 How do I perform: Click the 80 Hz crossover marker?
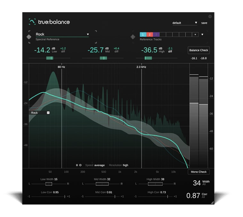[x=62, y=67]
